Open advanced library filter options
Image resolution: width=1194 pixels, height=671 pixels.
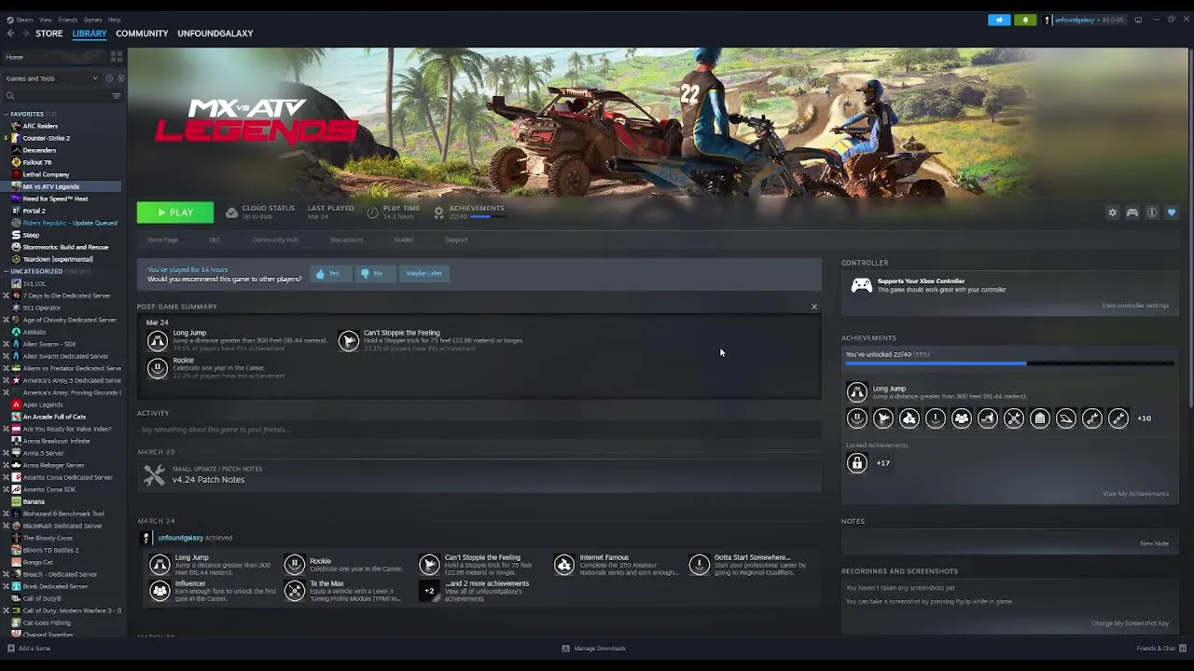(117, 95)
